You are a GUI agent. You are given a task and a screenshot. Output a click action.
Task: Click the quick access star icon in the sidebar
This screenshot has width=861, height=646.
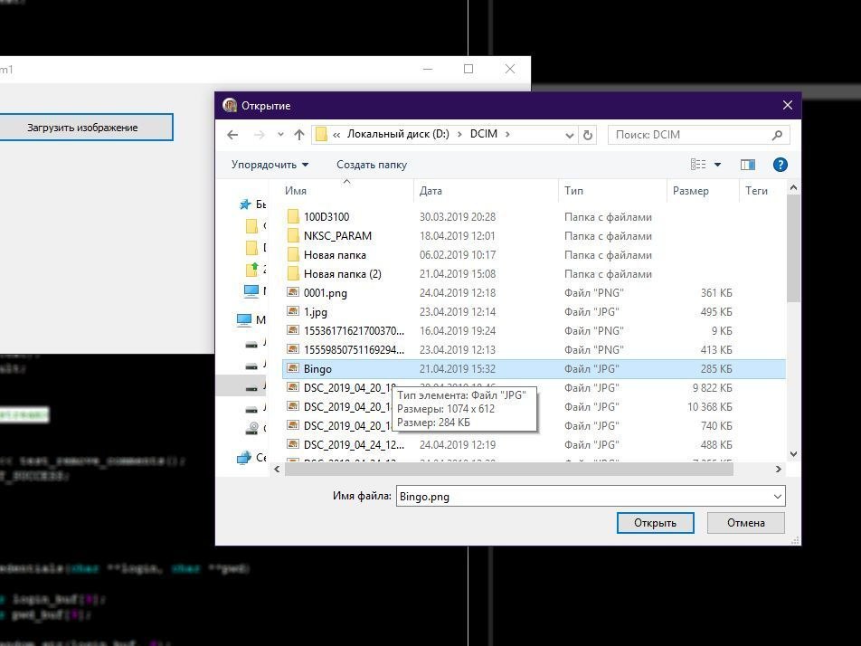(x=245, y=204)
